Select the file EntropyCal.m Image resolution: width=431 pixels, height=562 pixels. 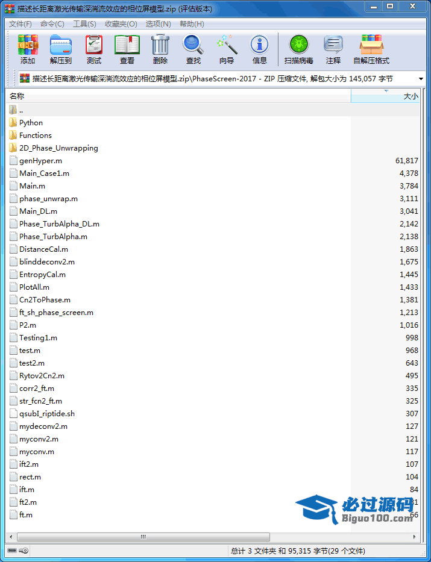tap(42, 275)
